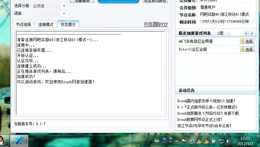
Task: Show next games with right arrow
Action: (252, 33)
